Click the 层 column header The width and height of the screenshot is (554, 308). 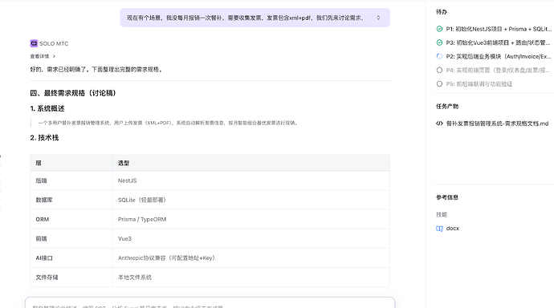pyautogui.click(x=39, y=163)
